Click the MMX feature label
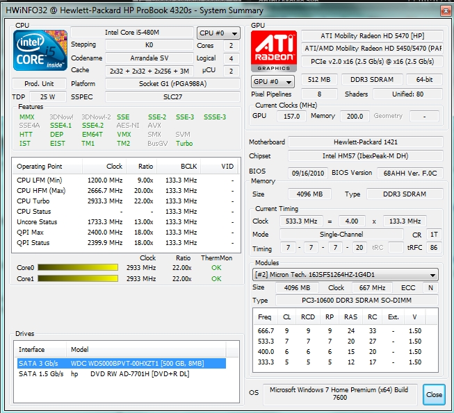Image resolution: width=454 pixels, height=413 pixels. point(27,117)
